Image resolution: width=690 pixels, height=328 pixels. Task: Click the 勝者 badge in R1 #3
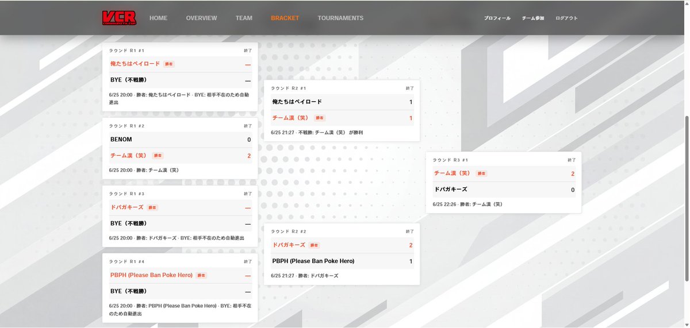152,207
